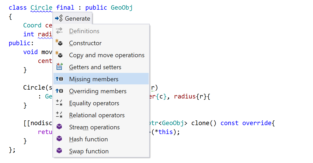Click the grayed arrows icon next to Definitions
The height and width of the screenshot is (163, 313).
[59, 31]
